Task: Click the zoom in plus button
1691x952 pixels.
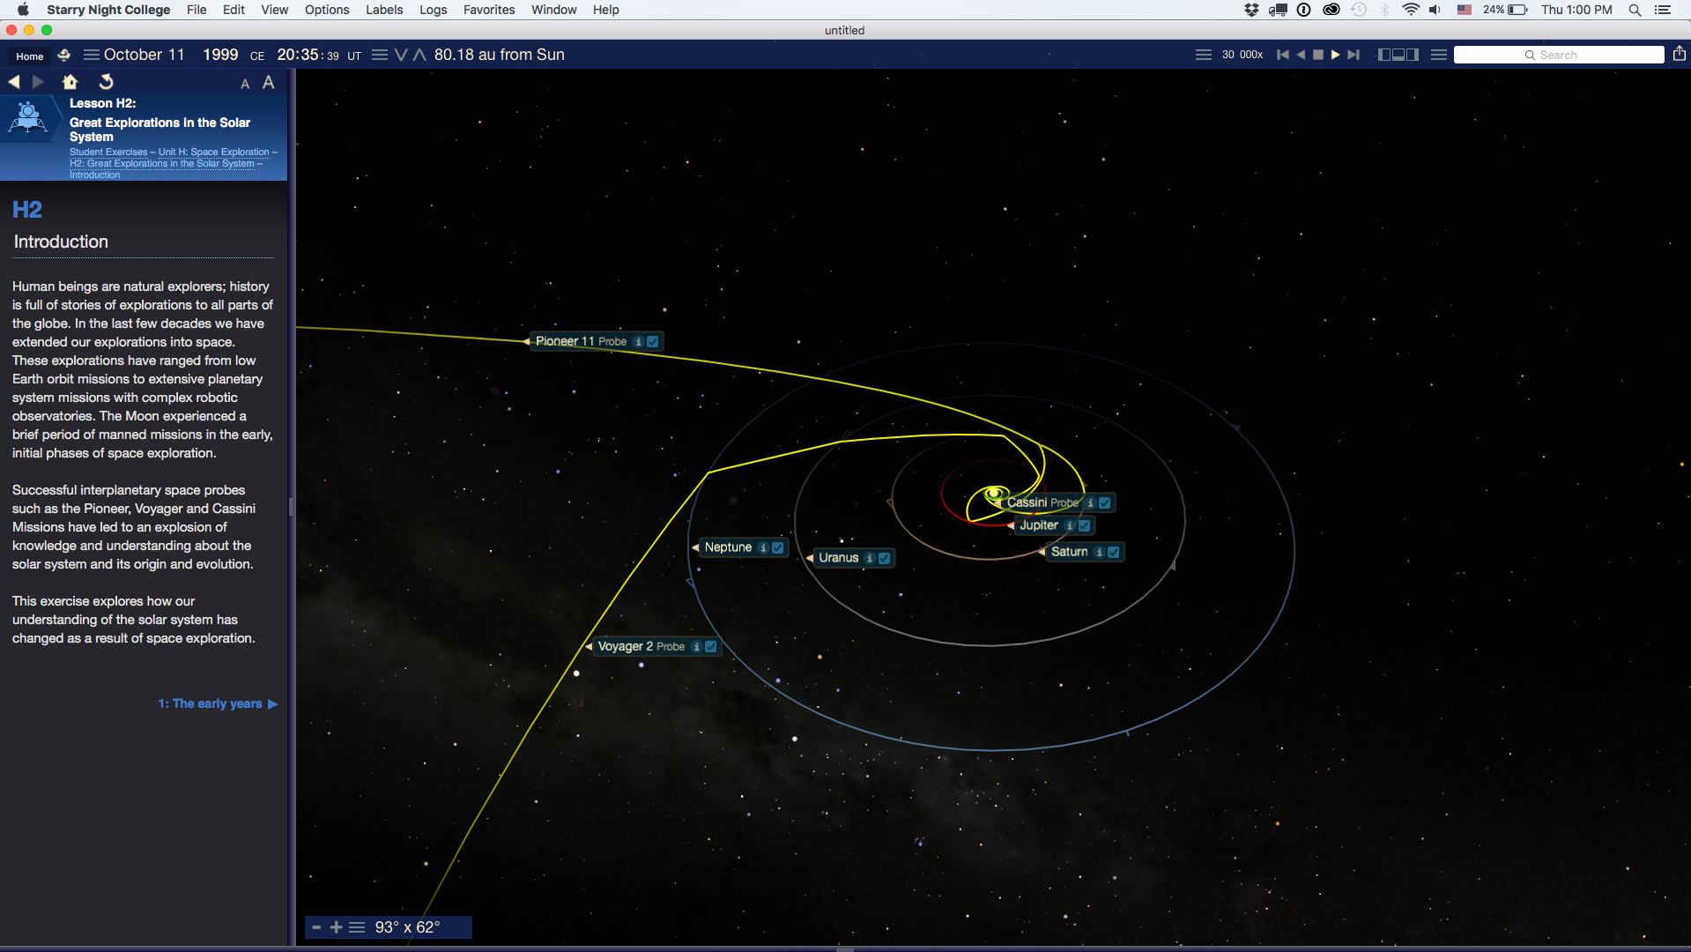Action: pos(336,927)
